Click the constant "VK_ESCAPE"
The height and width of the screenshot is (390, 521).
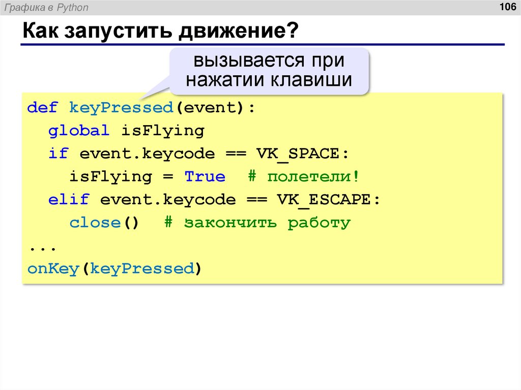pos(324,200)
